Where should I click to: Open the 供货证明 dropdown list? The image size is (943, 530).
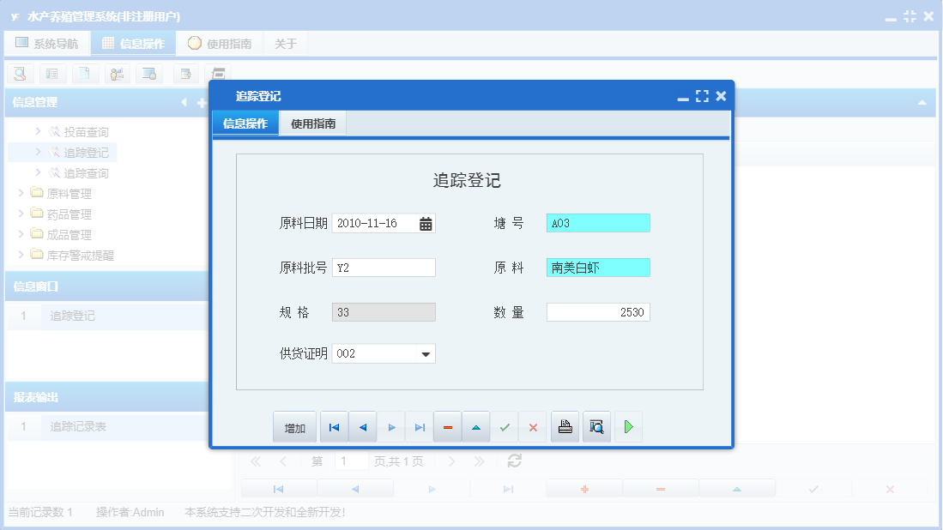424,353
